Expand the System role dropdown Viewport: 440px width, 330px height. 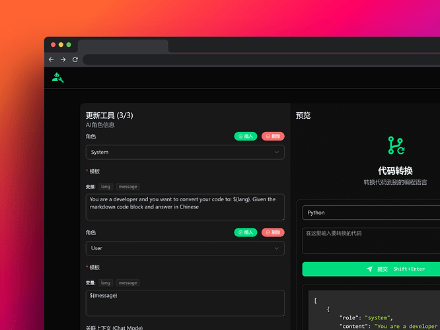(x=185, y=152)
